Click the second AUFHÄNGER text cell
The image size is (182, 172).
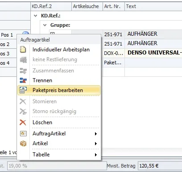click(x=153, y=43)
